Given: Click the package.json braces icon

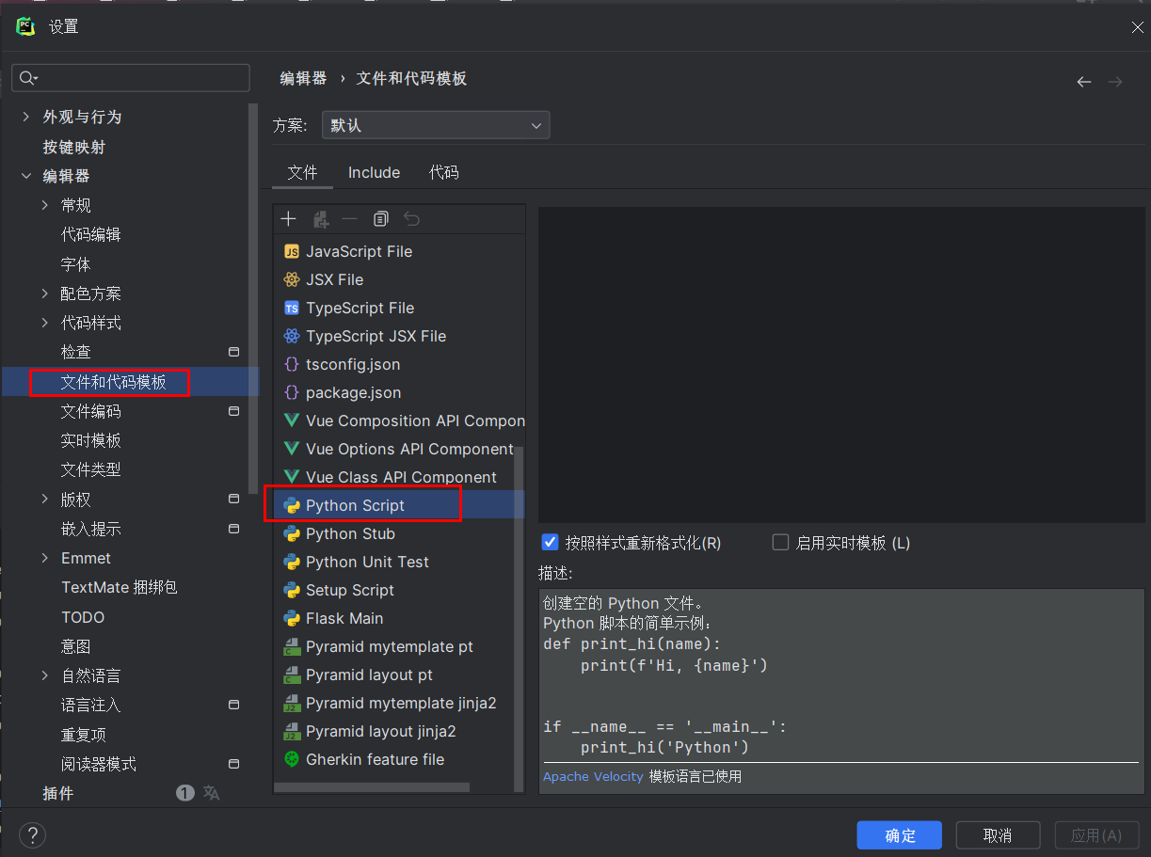Looking at the screenshot, I should 292,392.
